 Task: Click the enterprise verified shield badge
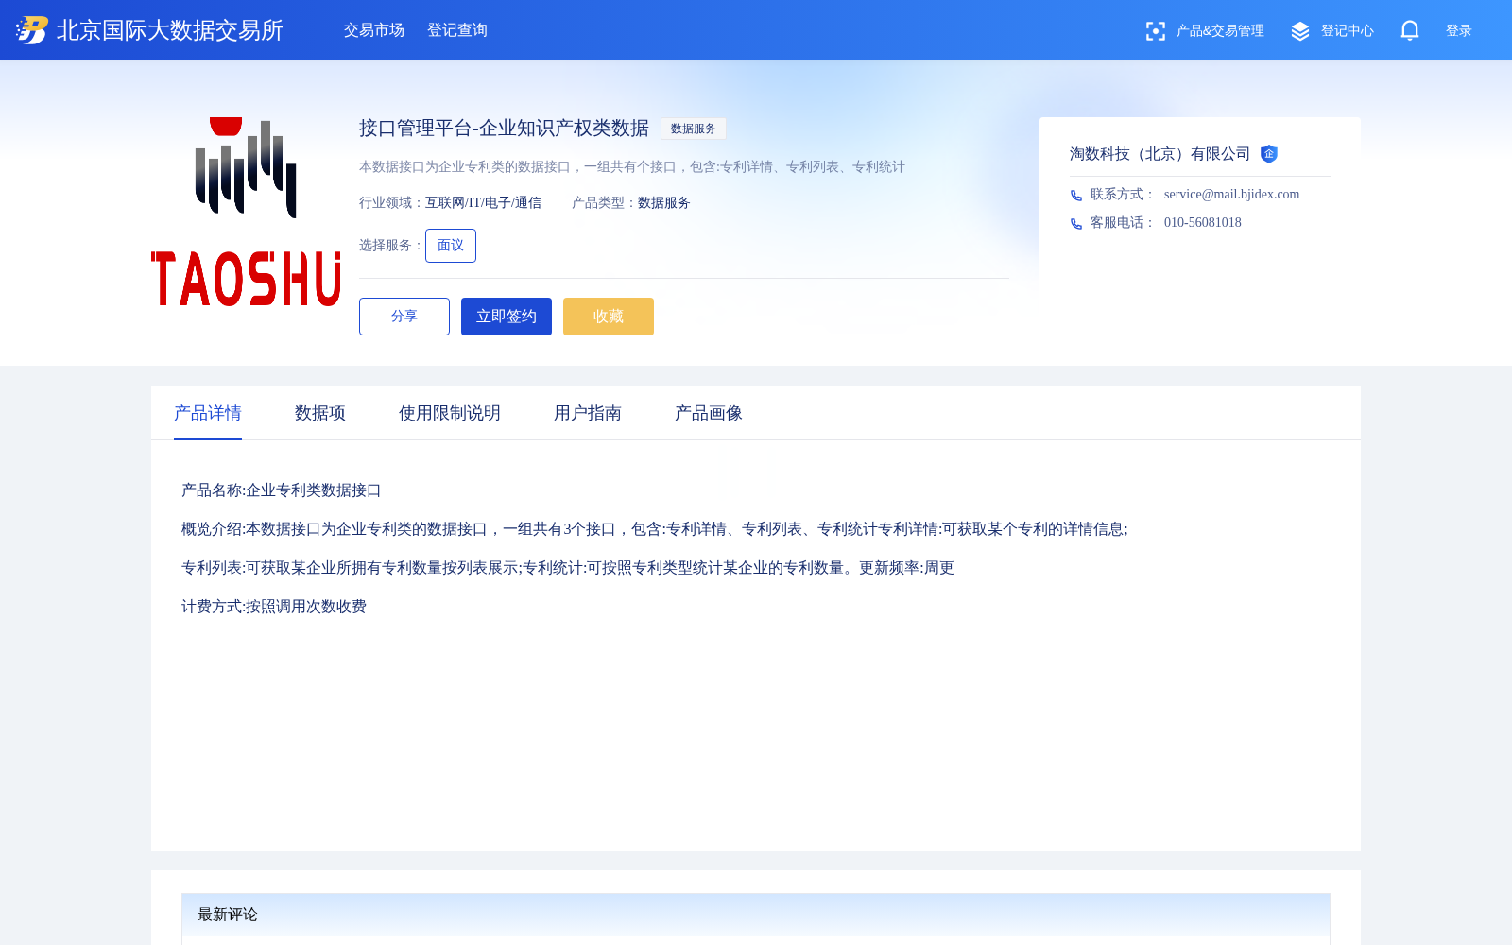tap(1269, 154)
